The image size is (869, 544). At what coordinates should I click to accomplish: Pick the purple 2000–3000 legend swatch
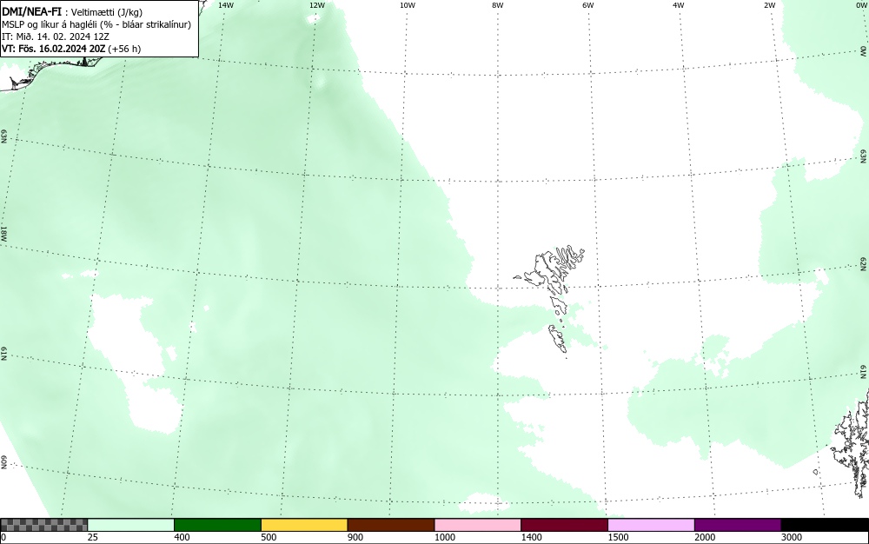click(738, 525)
